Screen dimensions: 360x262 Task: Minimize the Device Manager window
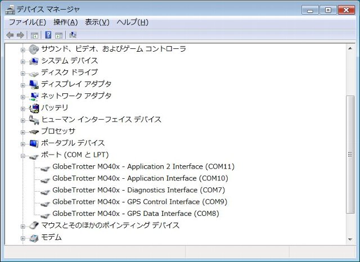click(x=310, y=10)
